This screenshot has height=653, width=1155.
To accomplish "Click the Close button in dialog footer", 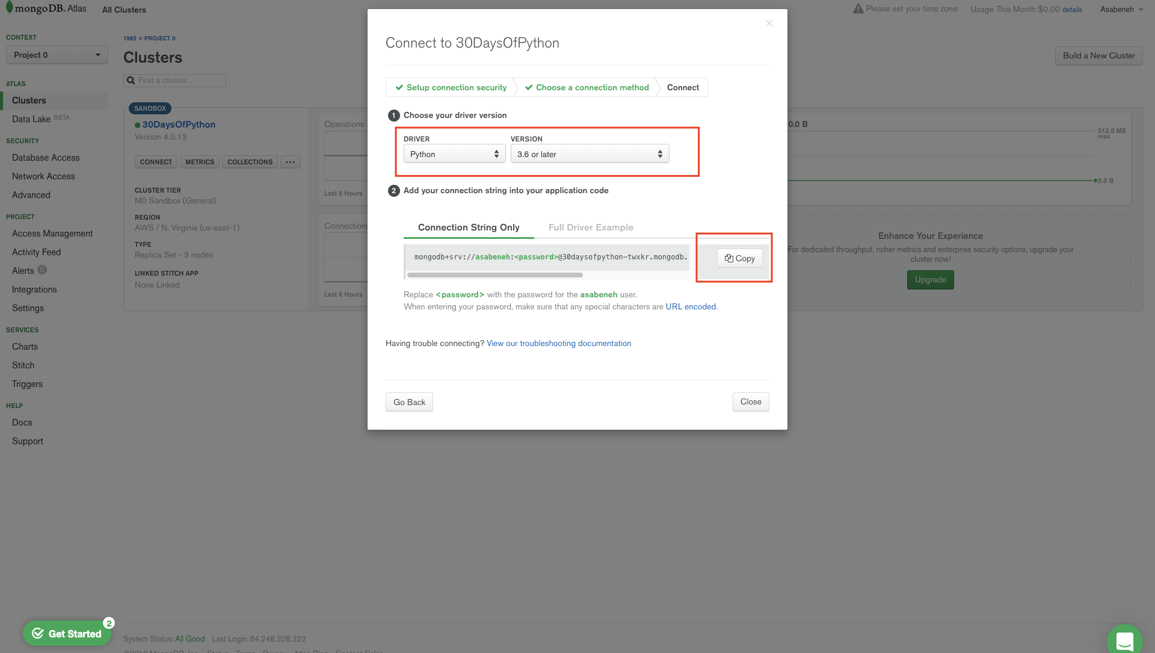I will 750,402.
